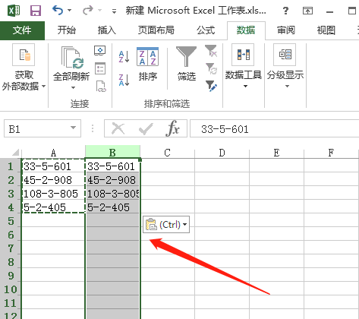359x319 pixels.
Task: Open the Advanced filter icon
Action: pyautogui.click(x=211, y=86)
